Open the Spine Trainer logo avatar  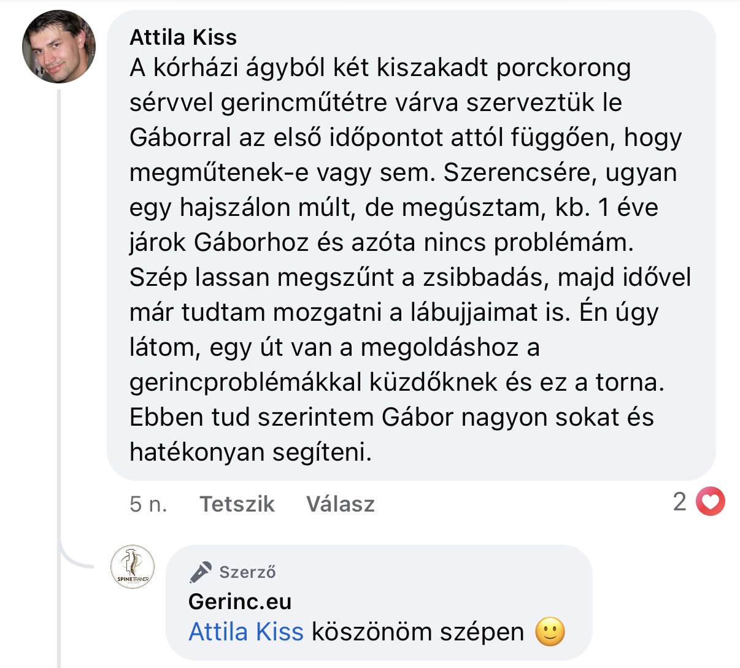pos(132,567)
